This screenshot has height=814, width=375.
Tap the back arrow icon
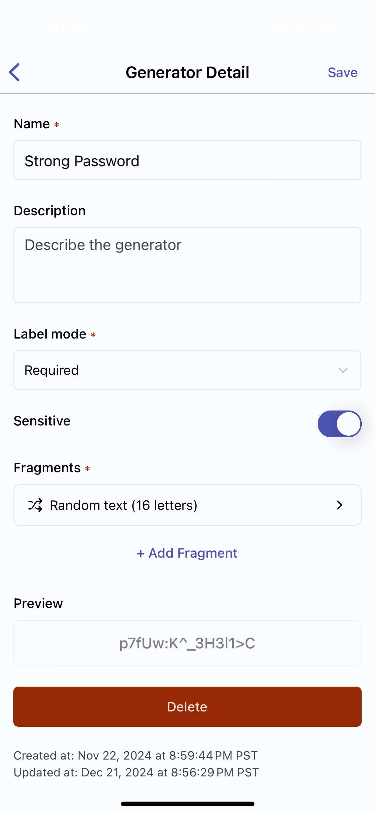[x=14, y=72]
